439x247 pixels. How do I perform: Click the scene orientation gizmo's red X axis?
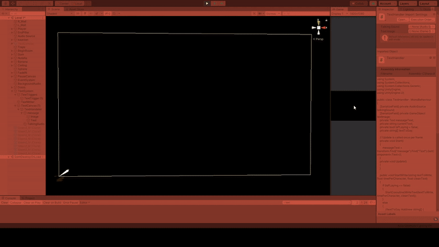tap(324, 28)
